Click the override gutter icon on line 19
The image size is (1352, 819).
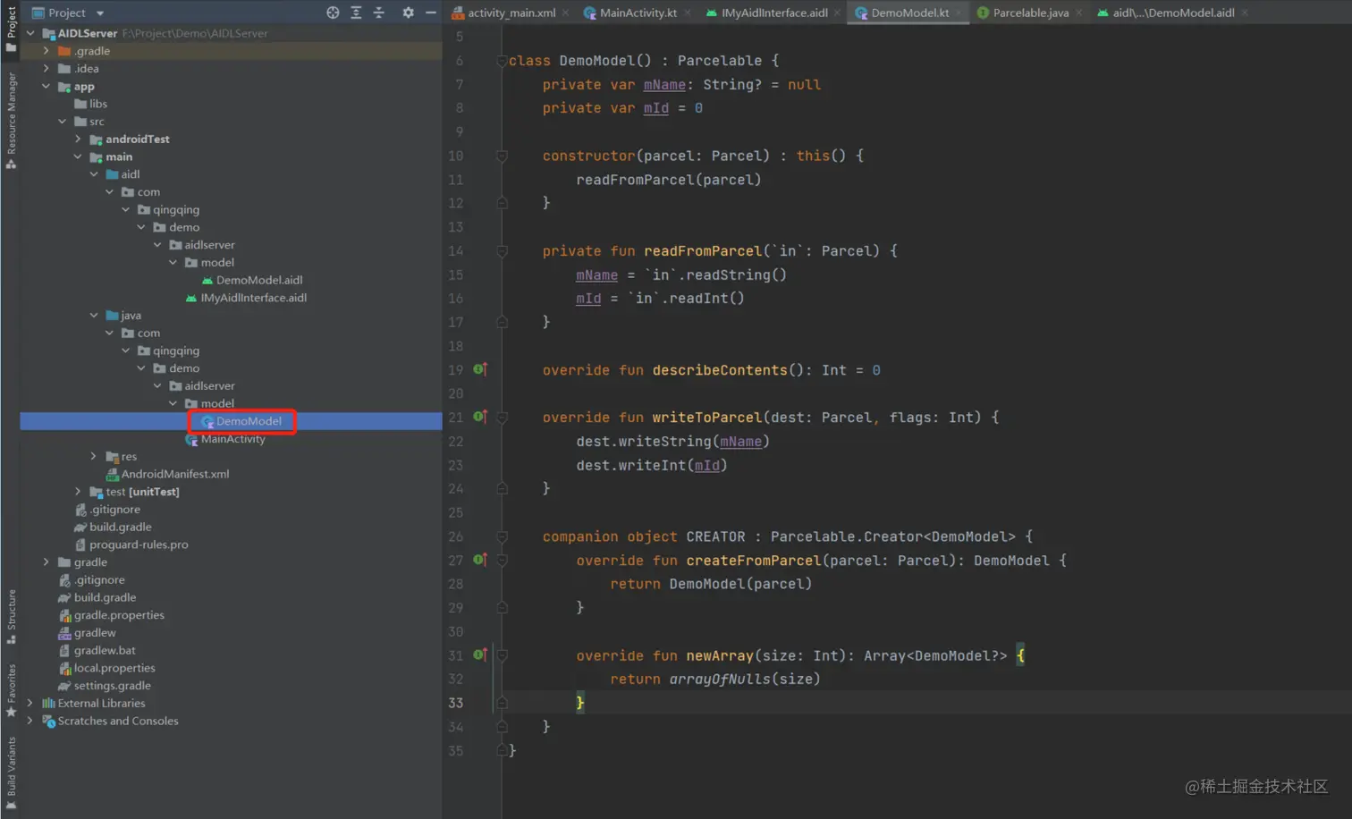[x=479, y=369]
